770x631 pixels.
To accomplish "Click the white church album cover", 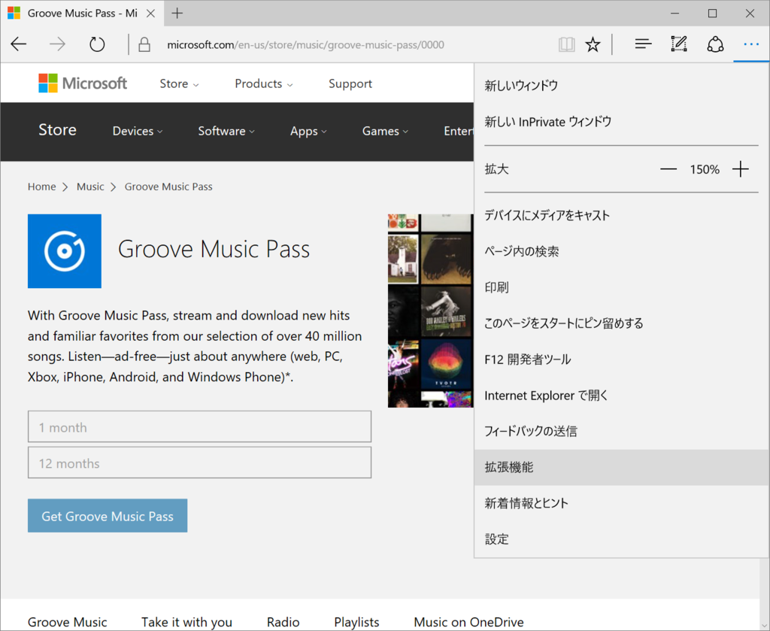I will (x=403, y=259).
